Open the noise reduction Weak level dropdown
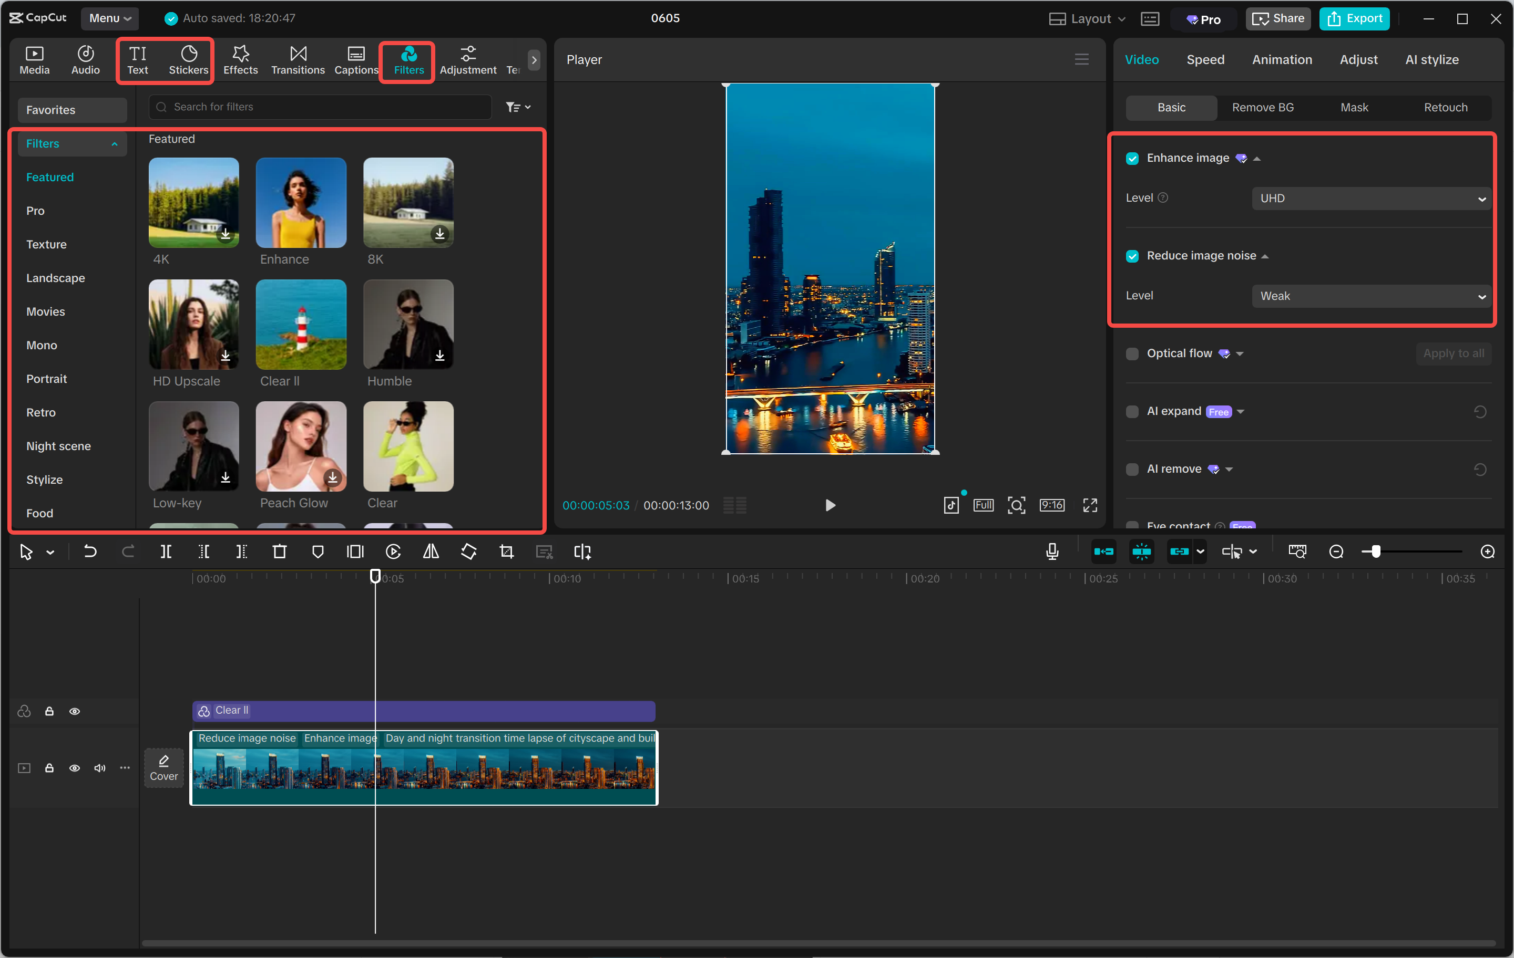This screenshot has height=958, width=1514. [1370, 296]
